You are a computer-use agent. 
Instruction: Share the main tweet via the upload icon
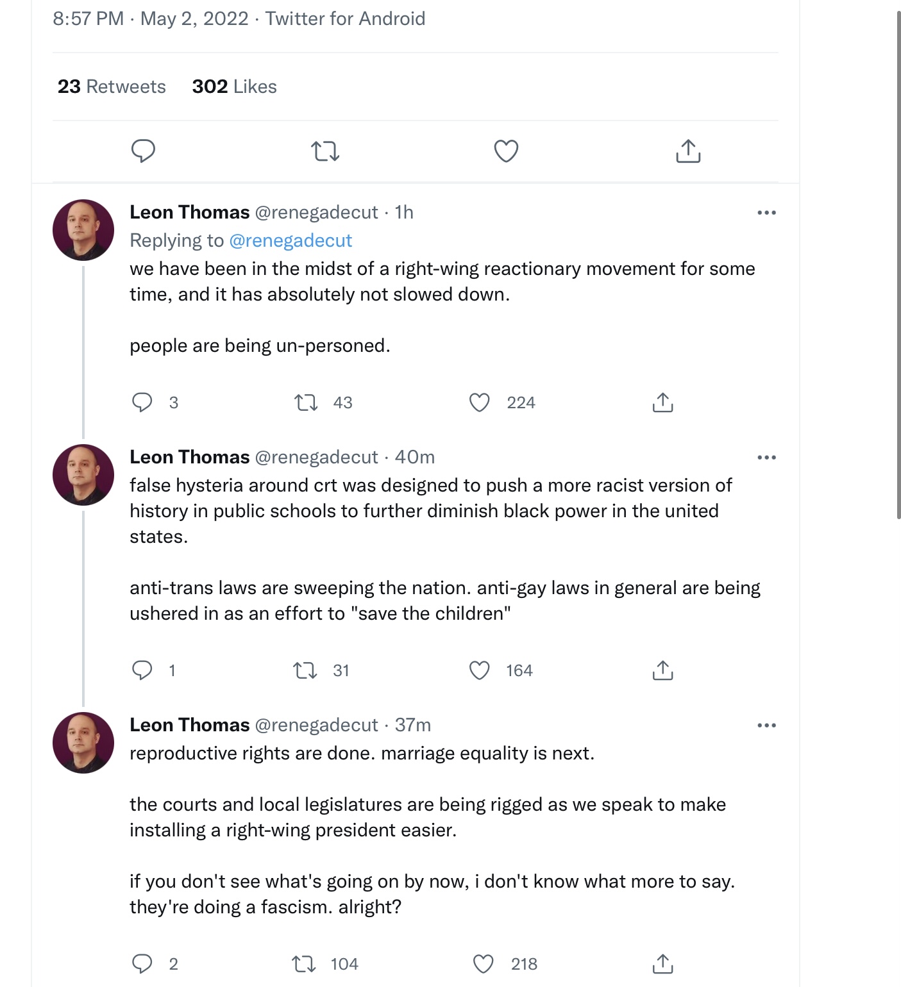[688, 151]
